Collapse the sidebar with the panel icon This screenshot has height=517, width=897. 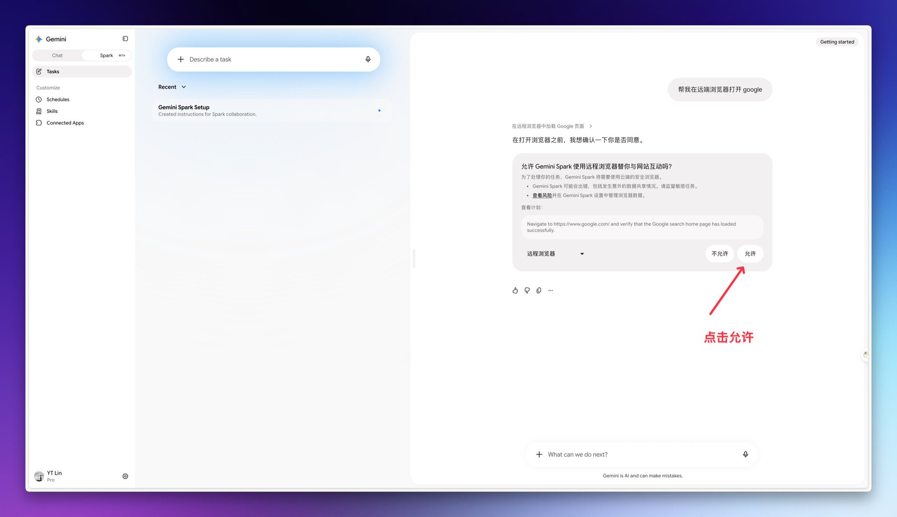(125, 39)
